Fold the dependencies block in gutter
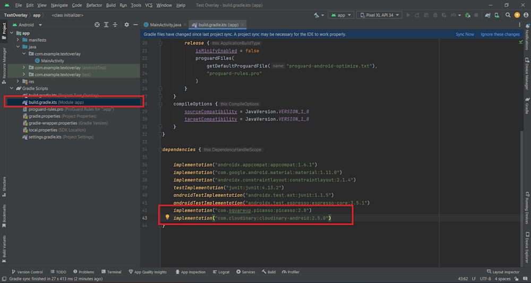The image size is (531, 283). [x=160, y=149]
